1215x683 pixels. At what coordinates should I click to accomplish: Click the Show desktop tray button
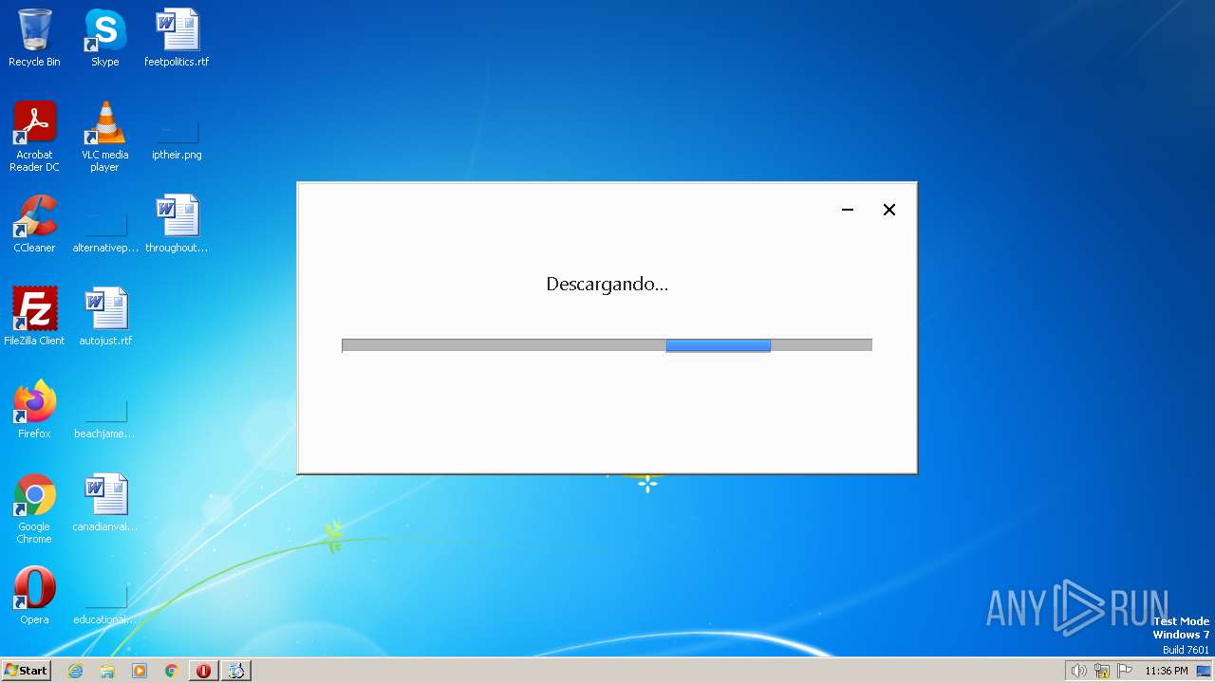point(1205,671)
